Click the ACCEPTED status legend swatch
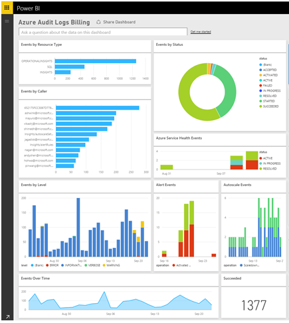The image size is (289, 323). pos(260,70)
